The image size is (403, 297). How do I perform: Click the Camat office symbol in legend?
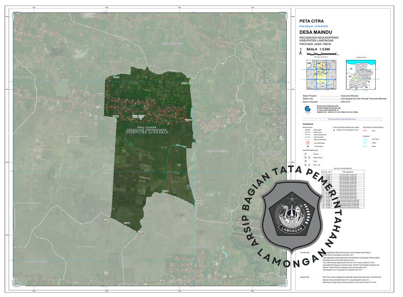pyautogui.click(x=305, y=161)
